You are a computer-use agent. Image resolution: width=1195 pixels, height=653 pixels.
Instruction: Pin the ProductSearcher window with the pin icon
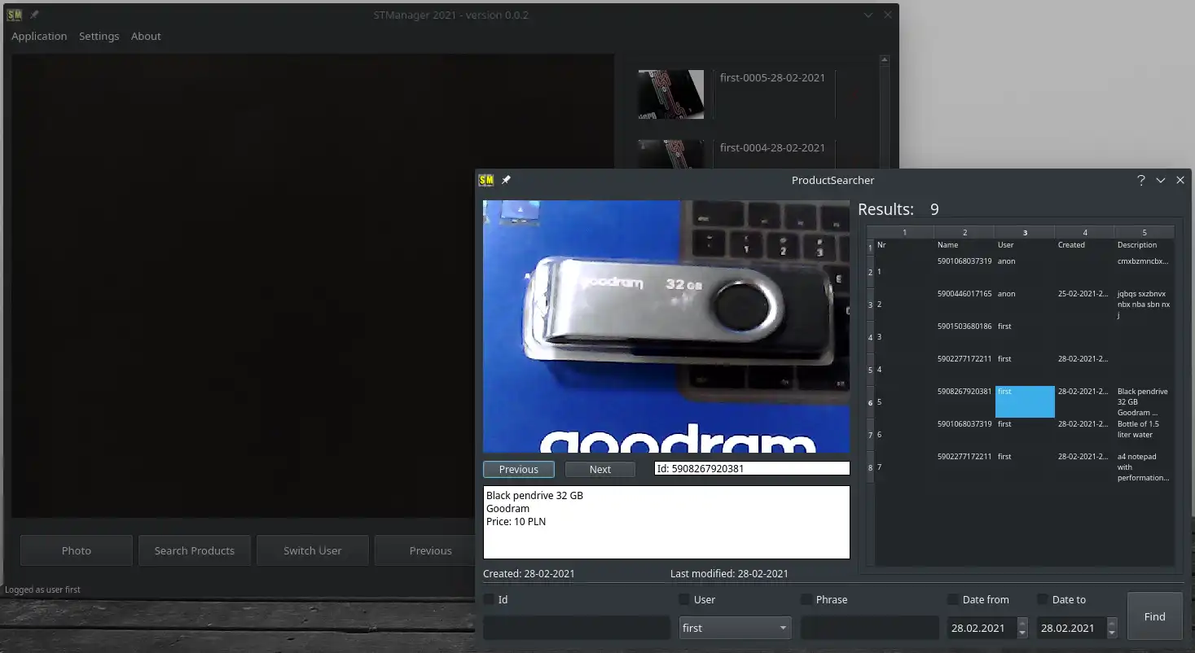coord(506,180)
